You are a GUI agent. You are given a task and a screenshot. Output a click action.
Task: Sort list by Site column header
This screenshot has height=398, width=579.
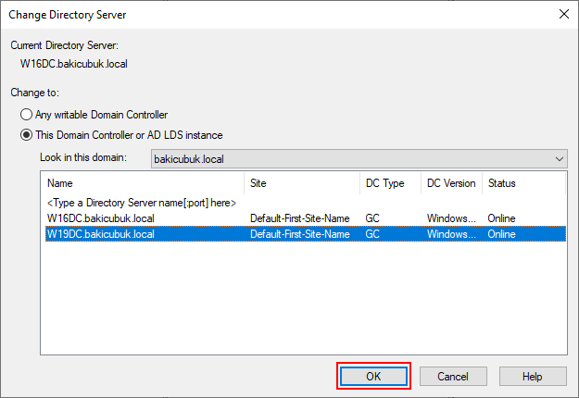302,183
